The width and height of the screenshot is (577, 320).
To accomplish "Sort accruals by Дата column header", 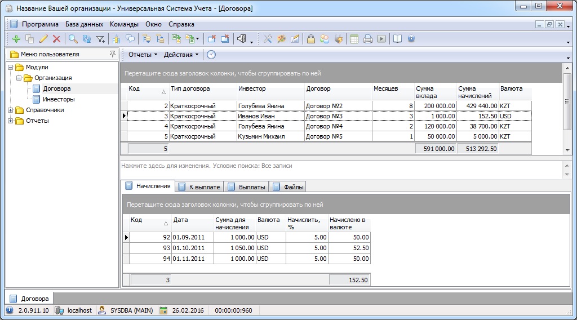I will 193,223.
